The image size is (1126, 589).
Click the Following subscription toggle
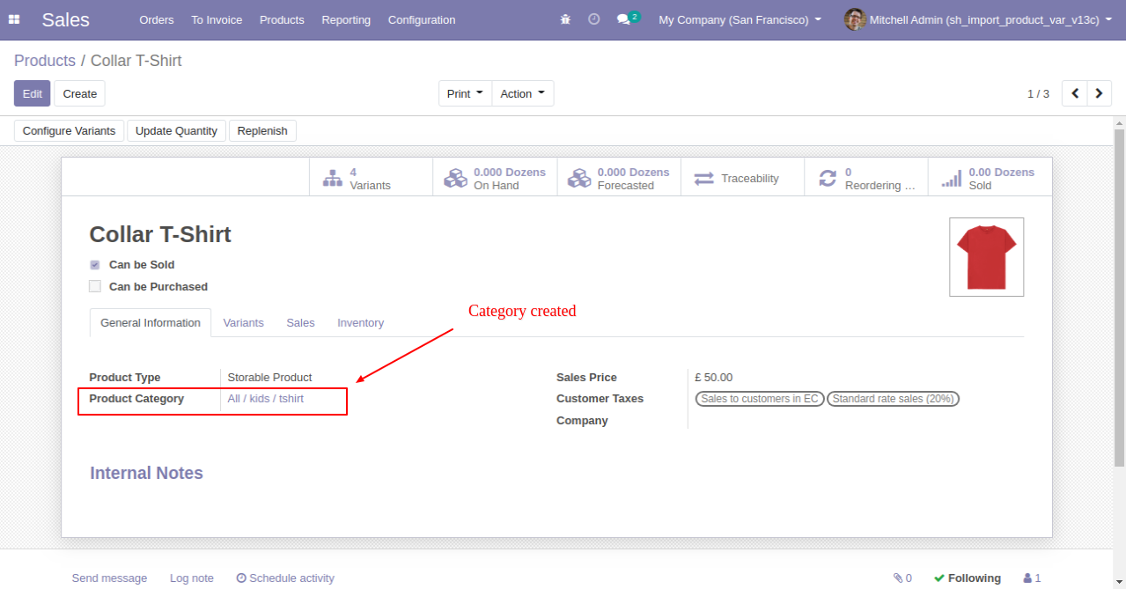pos(967,578)
